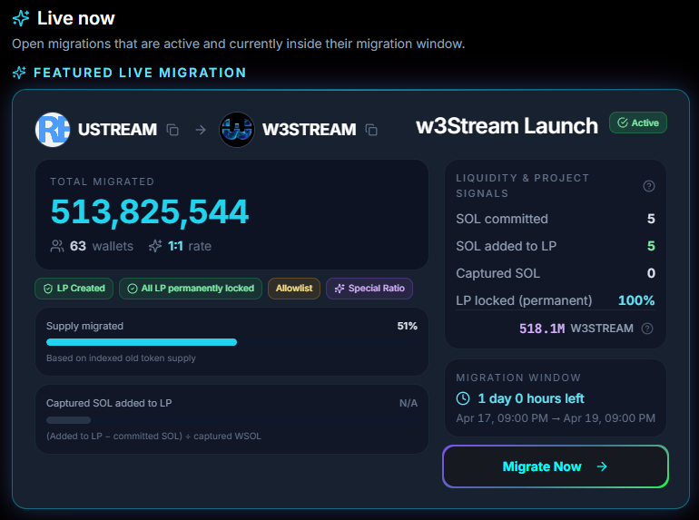Click Based on indexed old token supply note
The width and height of the screenshot is (699, 520).
click(121, 358)
